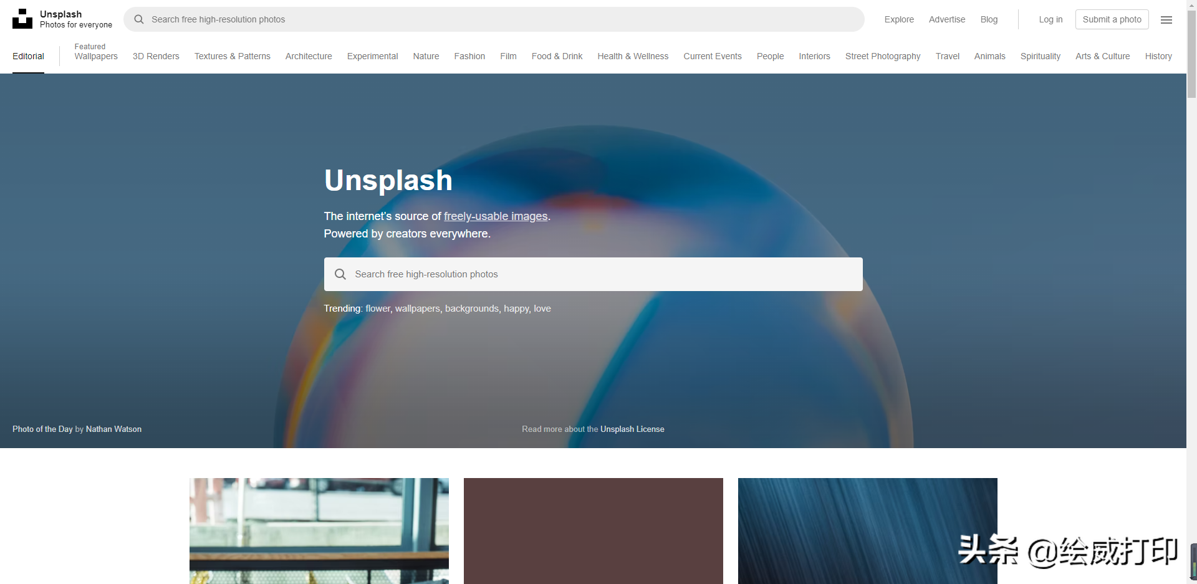The height and width of the screenshot is (584, 1197).
Task: Click the page vertical scrollbar thumb
Action: (x=1191, y=55)
